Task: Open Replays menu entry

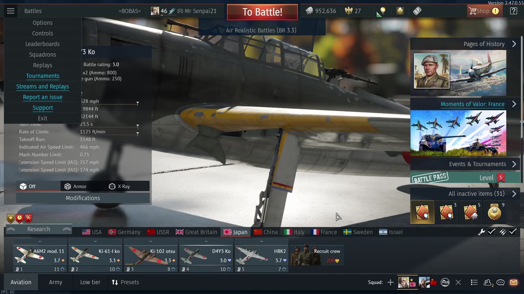Action: coord(43,65)
